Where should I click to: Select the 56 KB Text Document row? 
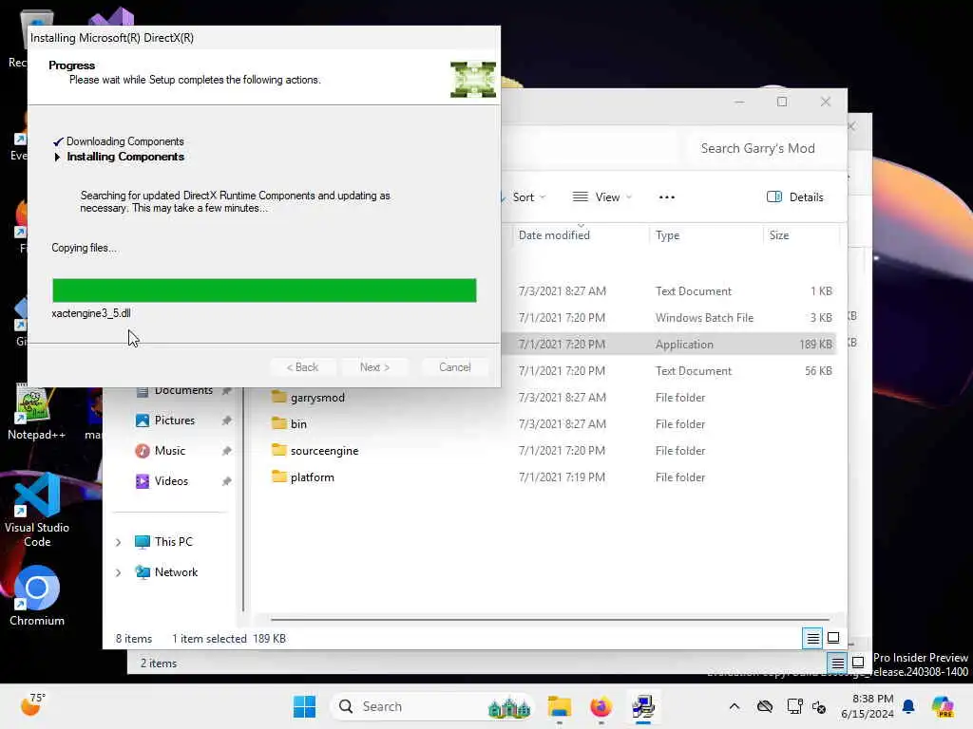point(668,371)
